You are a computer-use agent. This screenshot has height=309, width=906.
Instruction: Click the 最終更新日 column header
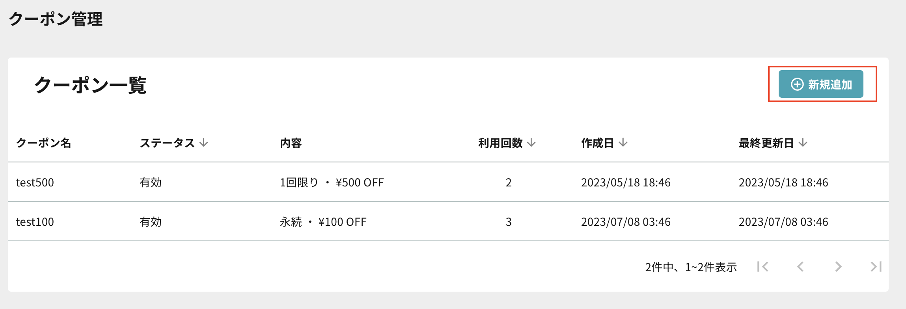pos(766,143)
